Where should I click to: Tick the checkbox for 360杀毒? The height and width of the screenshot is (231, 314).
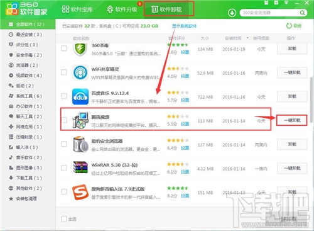coord(64,48)
